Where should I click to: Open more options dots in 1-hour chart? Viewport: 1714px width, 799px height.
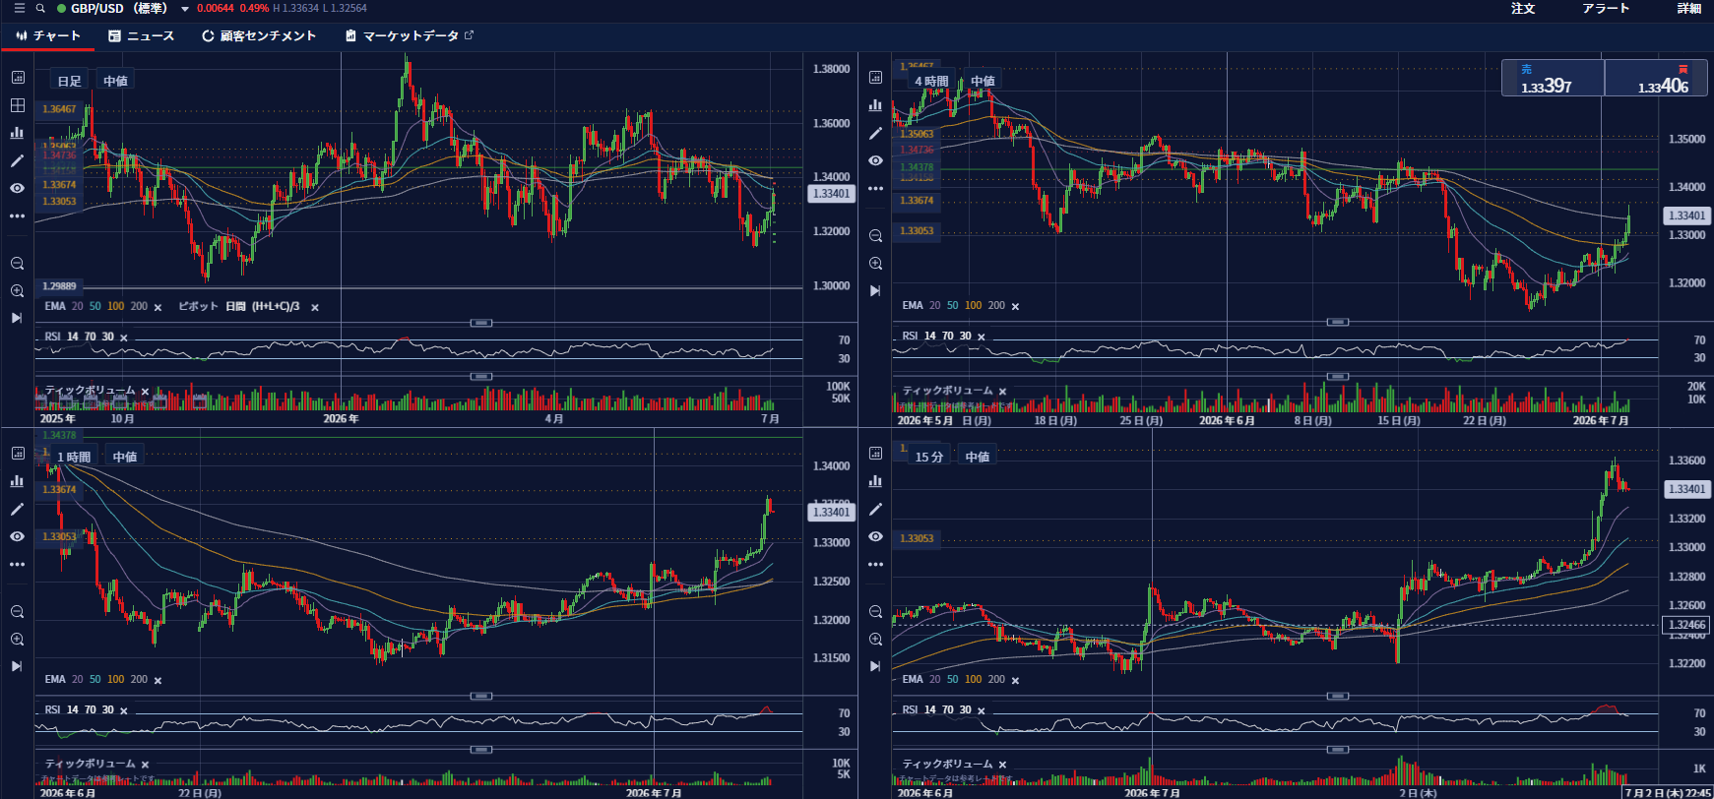pyautogui.click(x=18, y=564)
